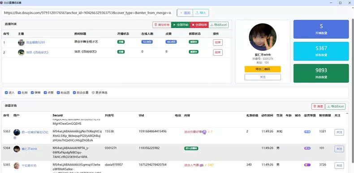The image size is (354, 173).
Task: Toggle the 弹幕 filter checkbox
Action: (32, 93)
